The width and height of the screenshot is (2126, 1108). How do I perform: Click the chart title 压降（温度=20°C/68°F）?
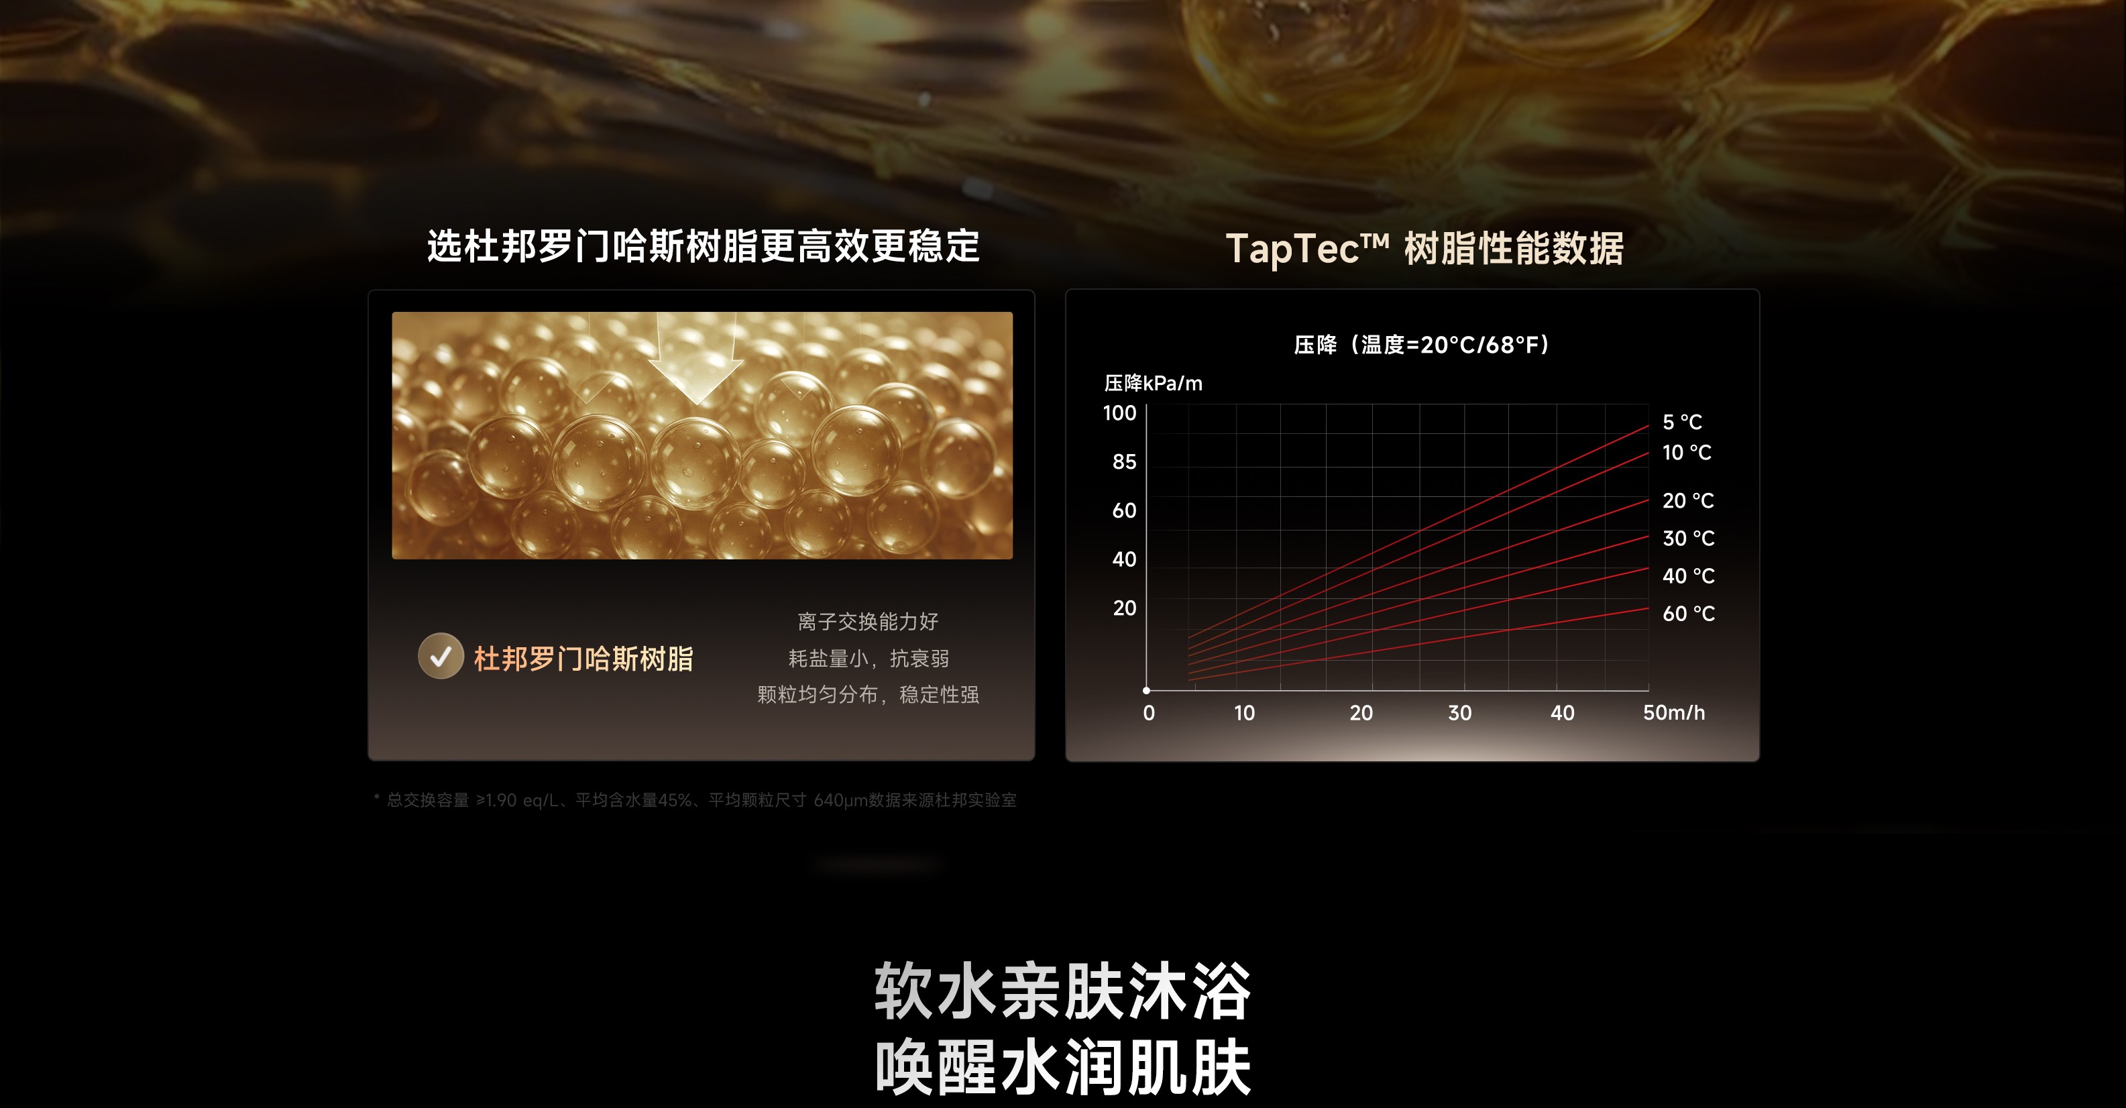pyautogui.click(x=1421, y=344)
